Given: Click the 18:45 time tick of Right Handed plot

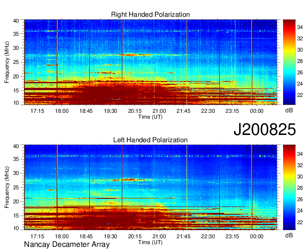Looking at the screenshot, I should (86, 111).
